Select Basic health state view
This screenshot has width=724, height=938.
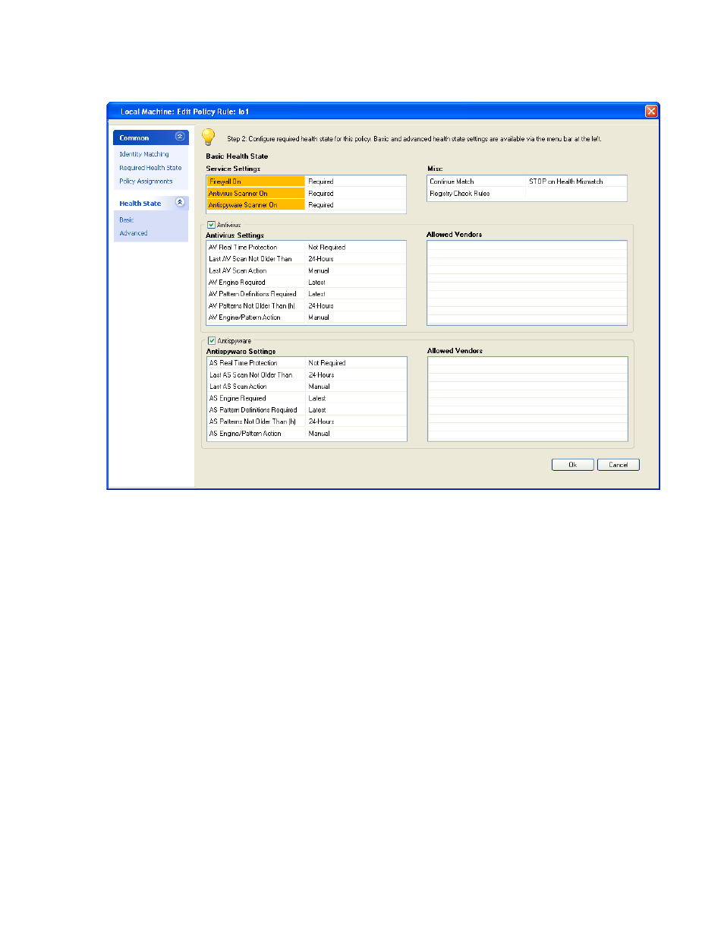coord(126,220)
